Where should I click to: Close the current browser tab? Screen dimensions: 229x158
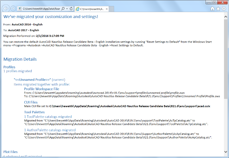pyautogui.click(x=107, y=9)
